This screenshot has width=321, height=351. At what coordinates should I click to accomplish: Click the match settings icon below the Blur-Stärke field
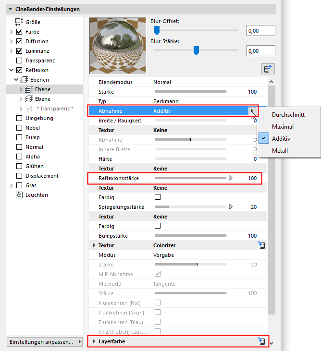tap(268, 69)
